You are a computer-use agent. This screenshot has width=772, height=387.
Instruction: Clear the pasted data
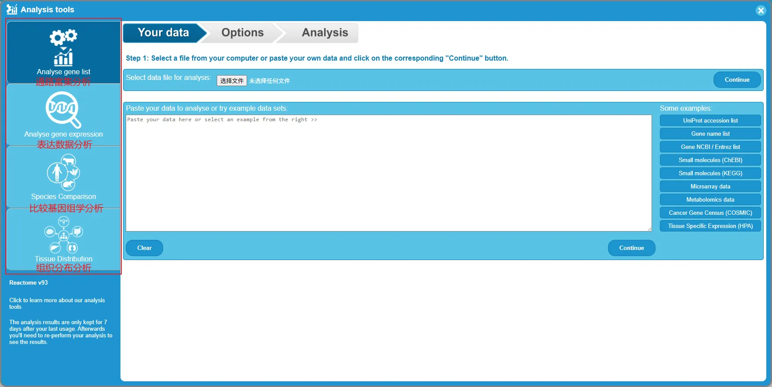pyautogui.click(x=144, y=248)
